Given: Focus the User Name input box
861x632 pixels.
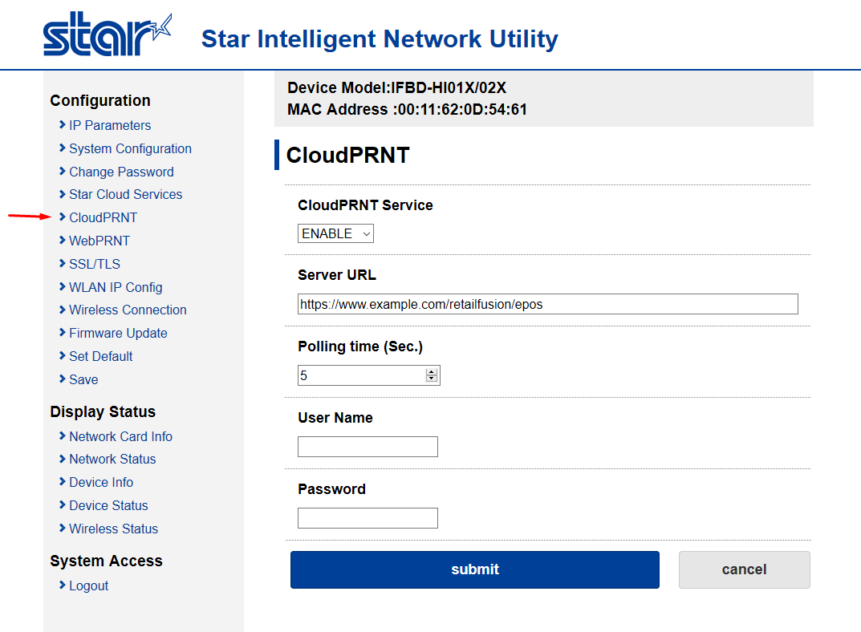Looking at the screenshot, I should (x=368, y=447).
